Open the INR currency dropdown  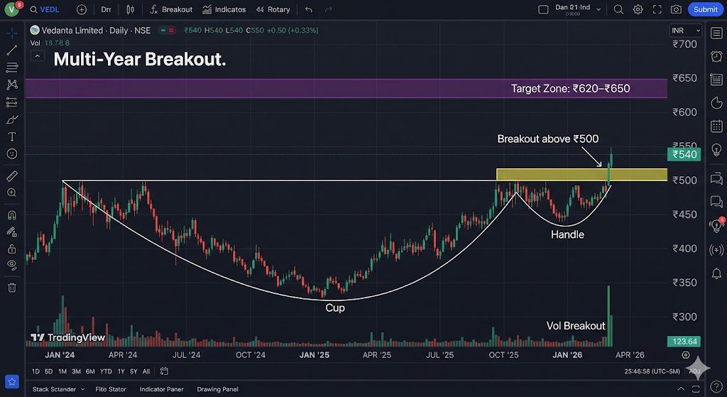tap(686, 30)
